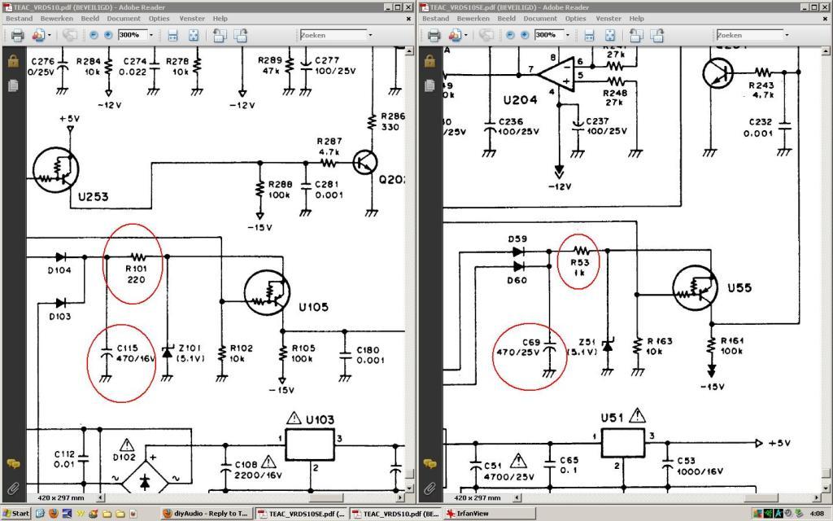Zoom out with the minus icon in the VRDS10 window
The height and width of the screenshot is (521, 833).
click(x=94, y=35)
